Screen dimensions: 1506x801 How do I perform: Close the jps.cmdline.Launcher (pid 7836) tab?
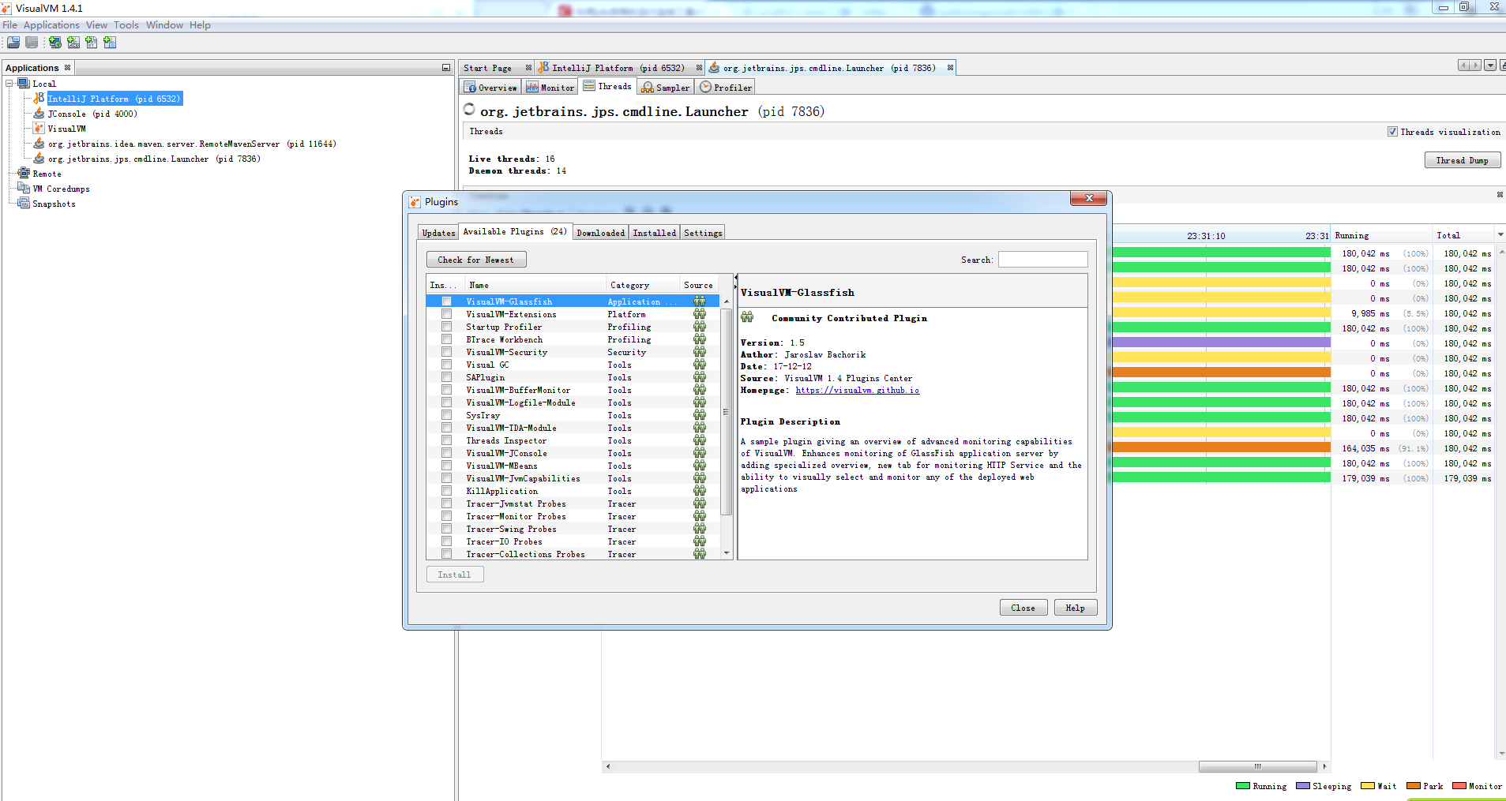[950, 68]
